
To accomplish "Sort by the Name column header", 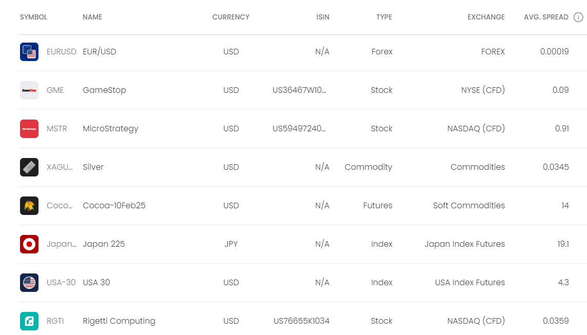I will [92, 17].
